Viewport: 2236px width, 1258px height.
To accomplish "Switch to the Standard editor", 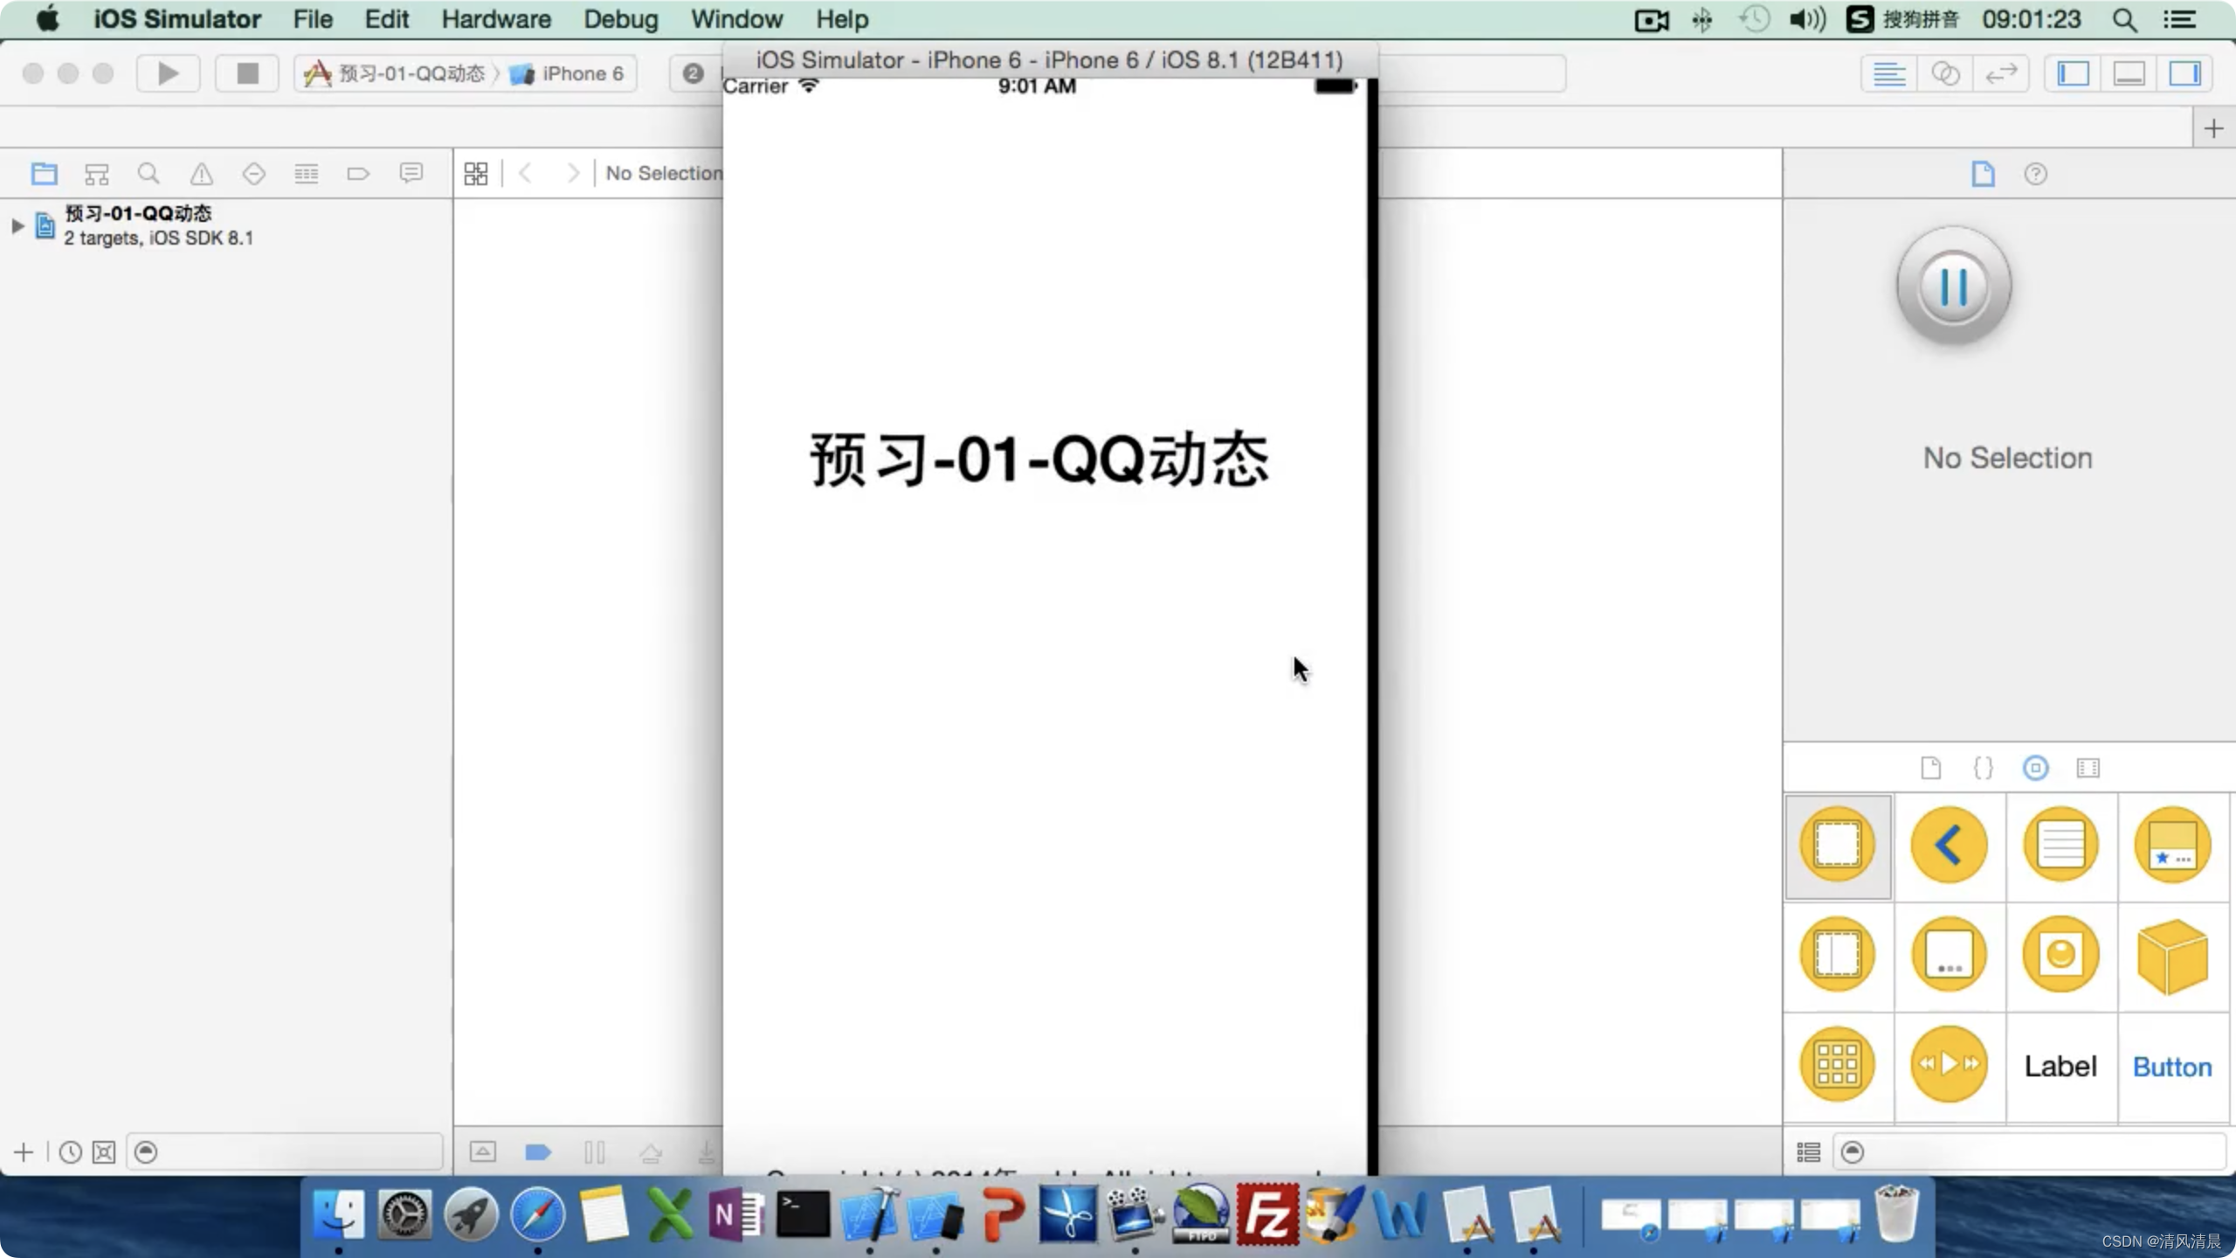I will point(1888,73).
